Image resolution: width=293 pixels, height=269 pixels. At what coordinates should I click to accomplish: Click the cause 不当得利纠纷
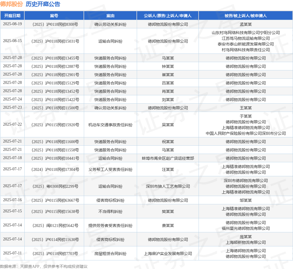(110, 211)
